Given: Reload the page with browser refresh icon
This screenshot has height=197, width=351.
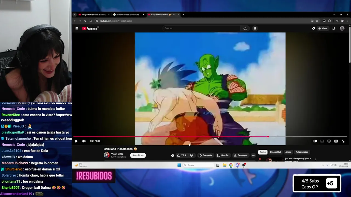Looking at the screenshot, I should coord(85,21).
